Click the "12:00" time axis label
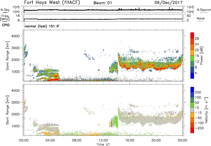 point(103,140)
